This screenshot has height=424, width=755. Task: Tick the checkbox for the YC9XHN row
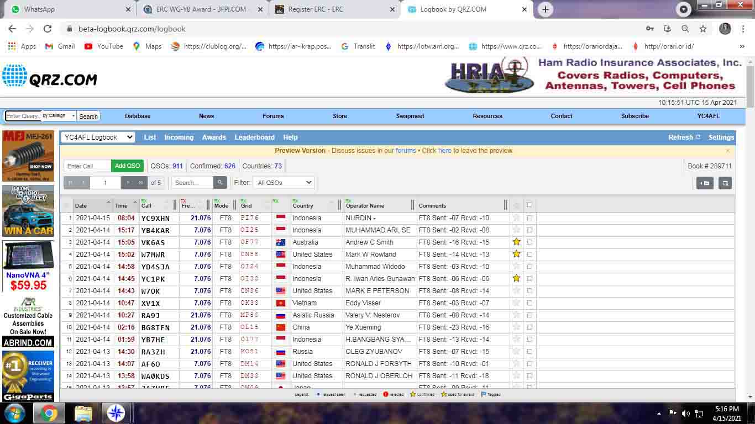529,218
